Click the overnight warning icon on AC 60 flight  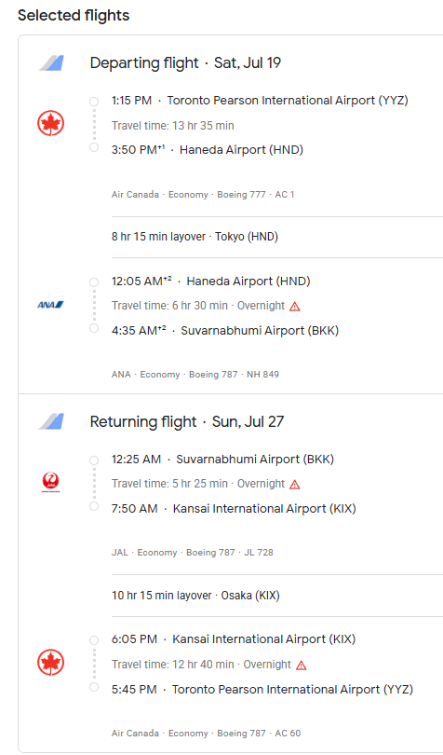(302, 666)
